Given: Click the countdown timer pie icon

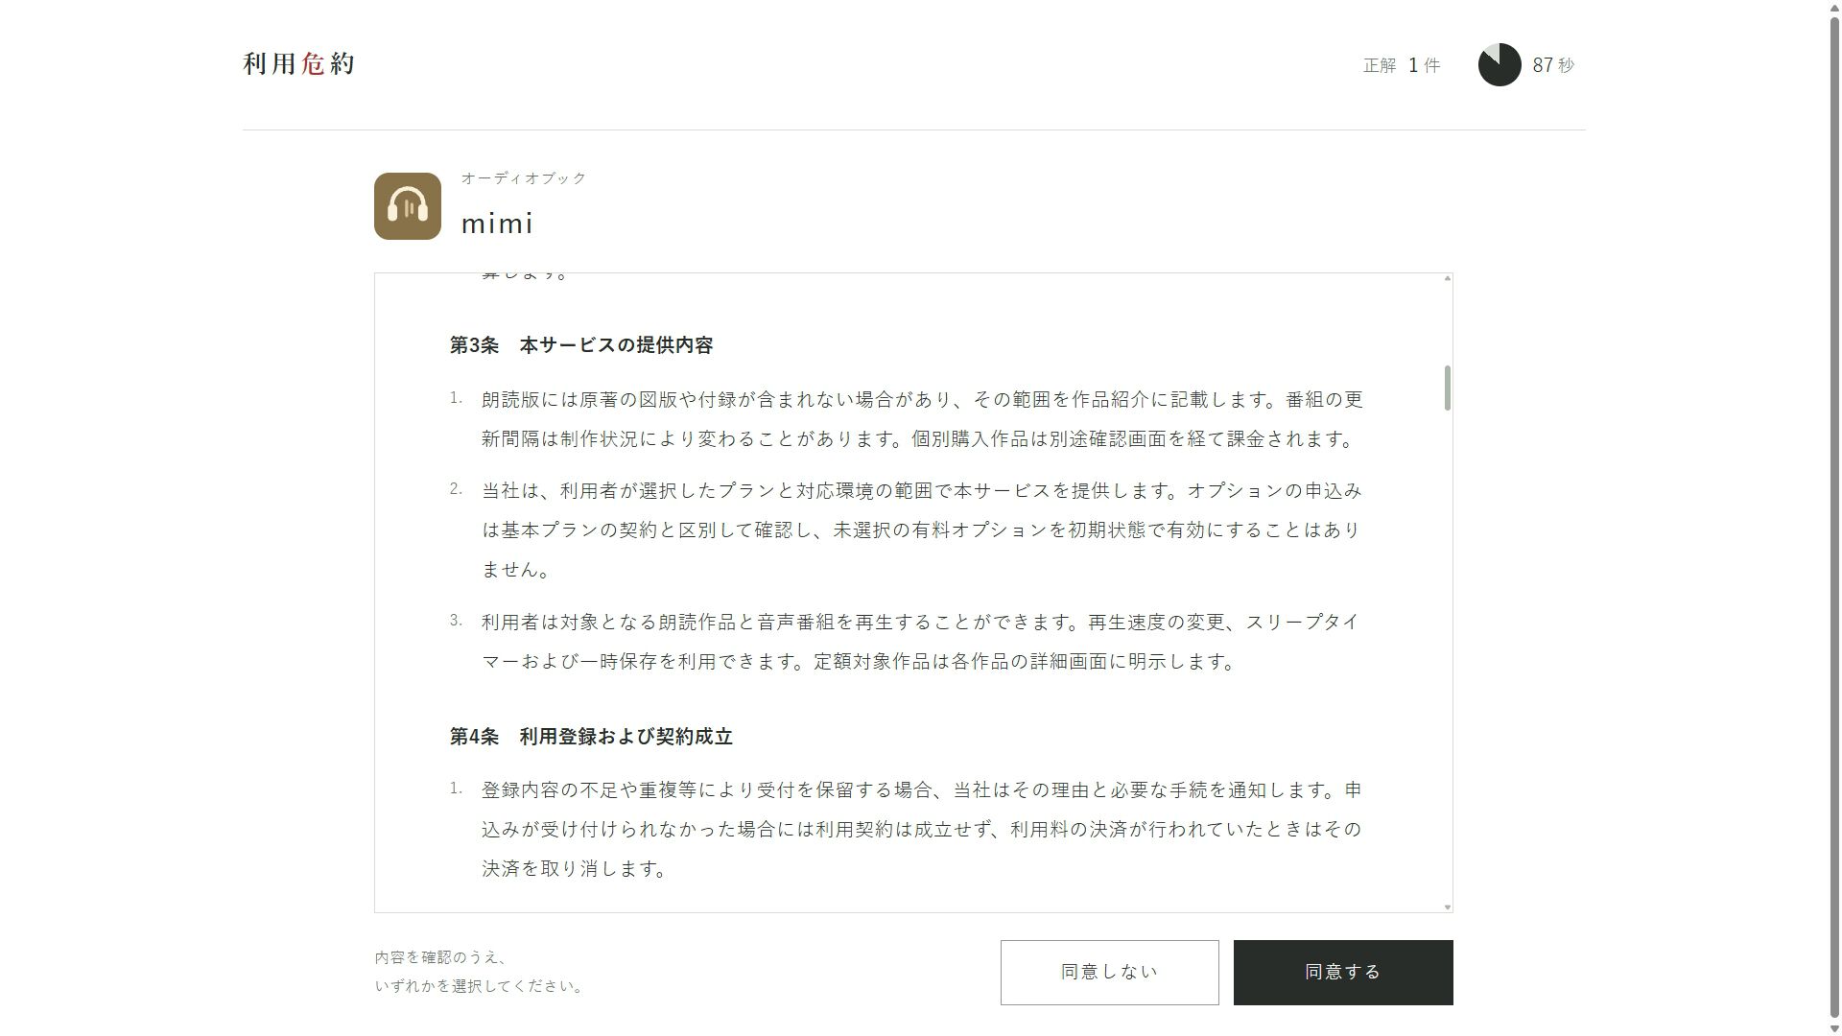Looking at the screenshot, I should 1500,64.
